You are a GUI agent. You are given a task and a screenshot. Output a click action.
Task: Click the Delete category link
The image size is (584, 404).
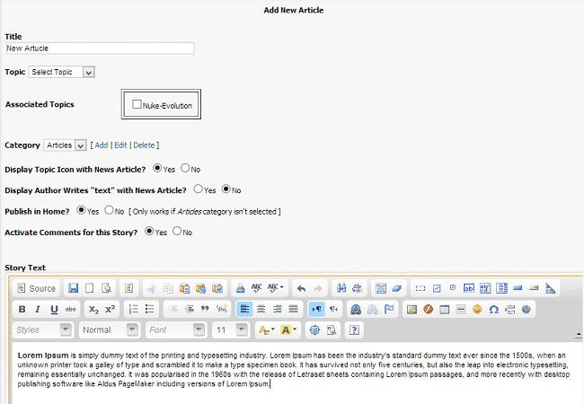(144, 145)
